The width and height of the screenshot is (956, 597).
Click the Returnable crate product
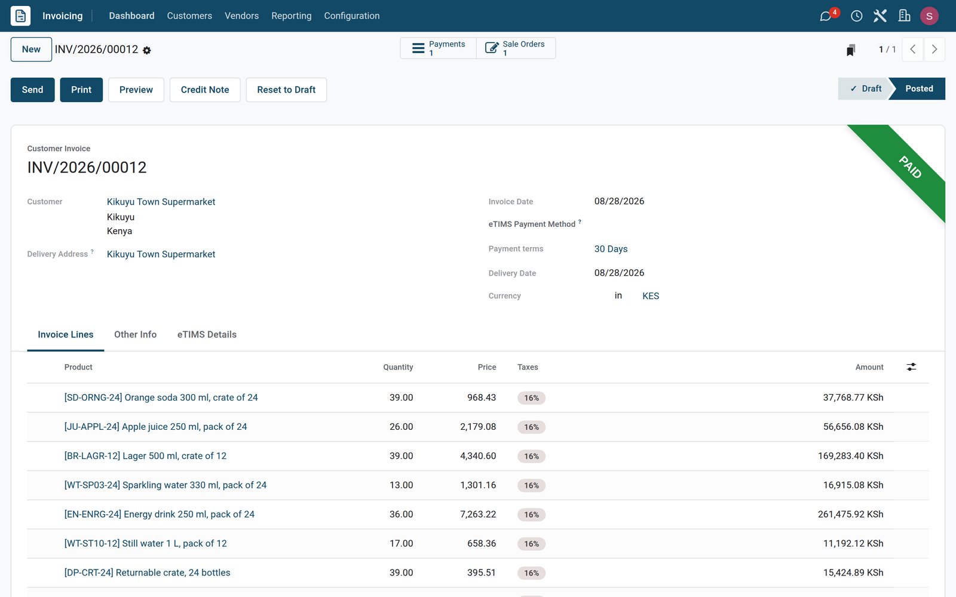[148, 573]
